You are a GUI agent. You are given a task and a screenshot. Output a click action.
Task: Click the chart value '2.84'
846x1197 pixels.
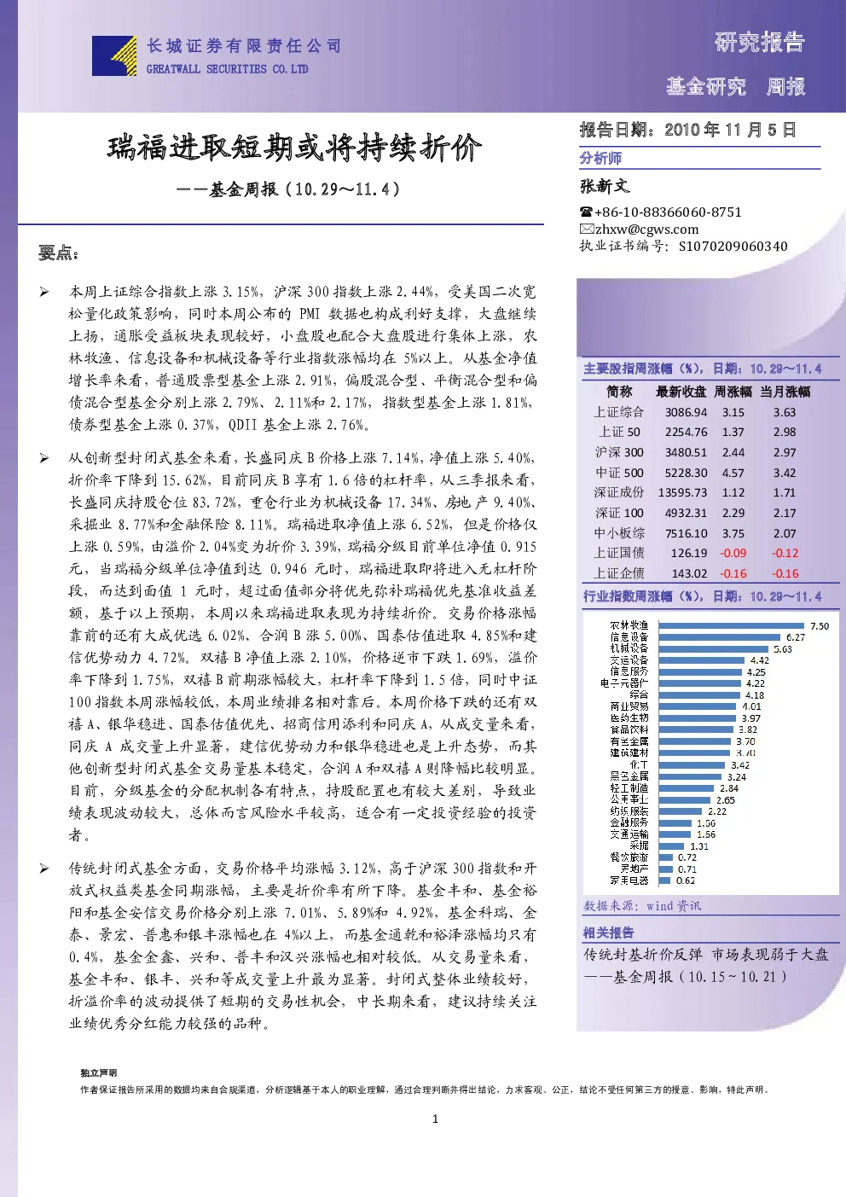tap(728, 788)
